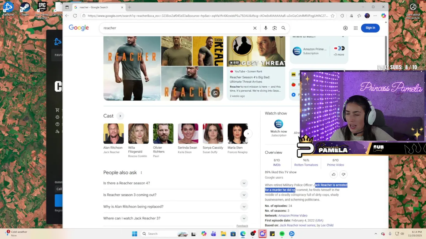426x239 pixels.
Task: Open Edge profile avatar
Action: 367,16
